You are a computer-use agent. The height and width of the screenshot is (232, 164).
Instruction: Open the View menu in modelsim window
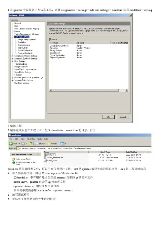(22, 139)
